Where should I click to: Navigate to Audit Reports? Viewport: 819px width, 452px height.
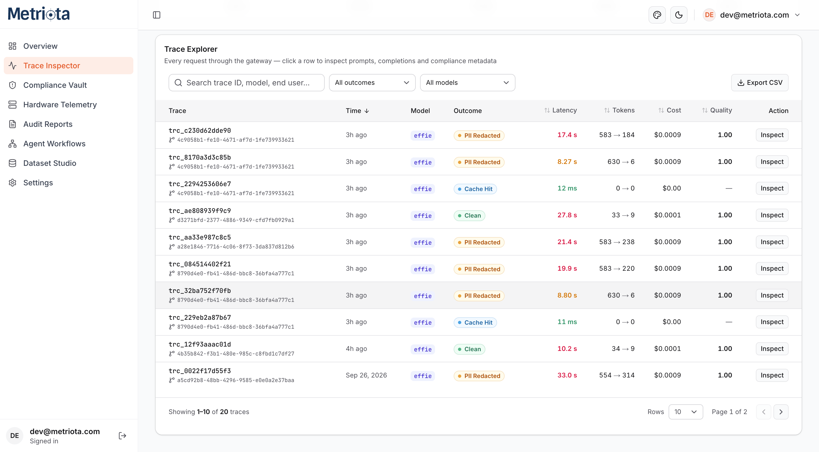[68, 124]
